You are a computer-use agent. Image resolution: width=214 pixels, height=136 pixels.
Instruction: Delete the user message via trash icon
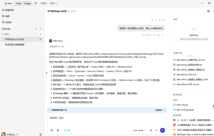(158, 35)
